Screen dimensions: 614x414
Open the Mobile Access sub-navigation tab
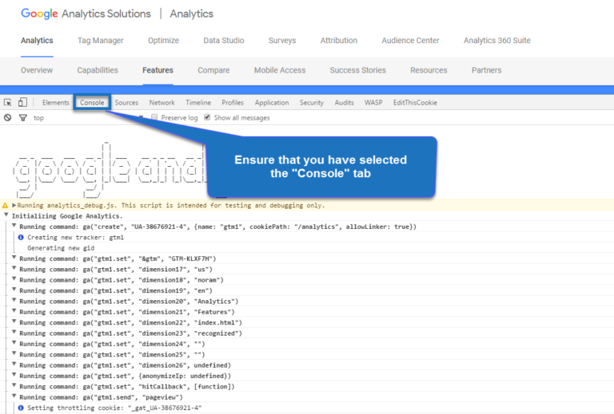pyautogui.click(x=280, y=70)
